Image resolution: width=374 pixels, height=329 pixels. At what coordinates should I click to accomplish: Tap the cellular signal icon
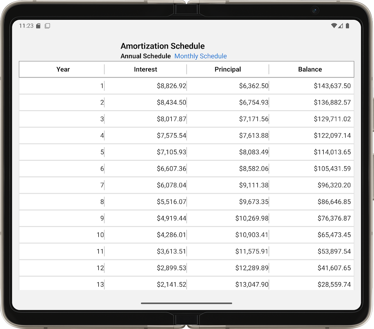pyautogui.click(x=340, y=25)
